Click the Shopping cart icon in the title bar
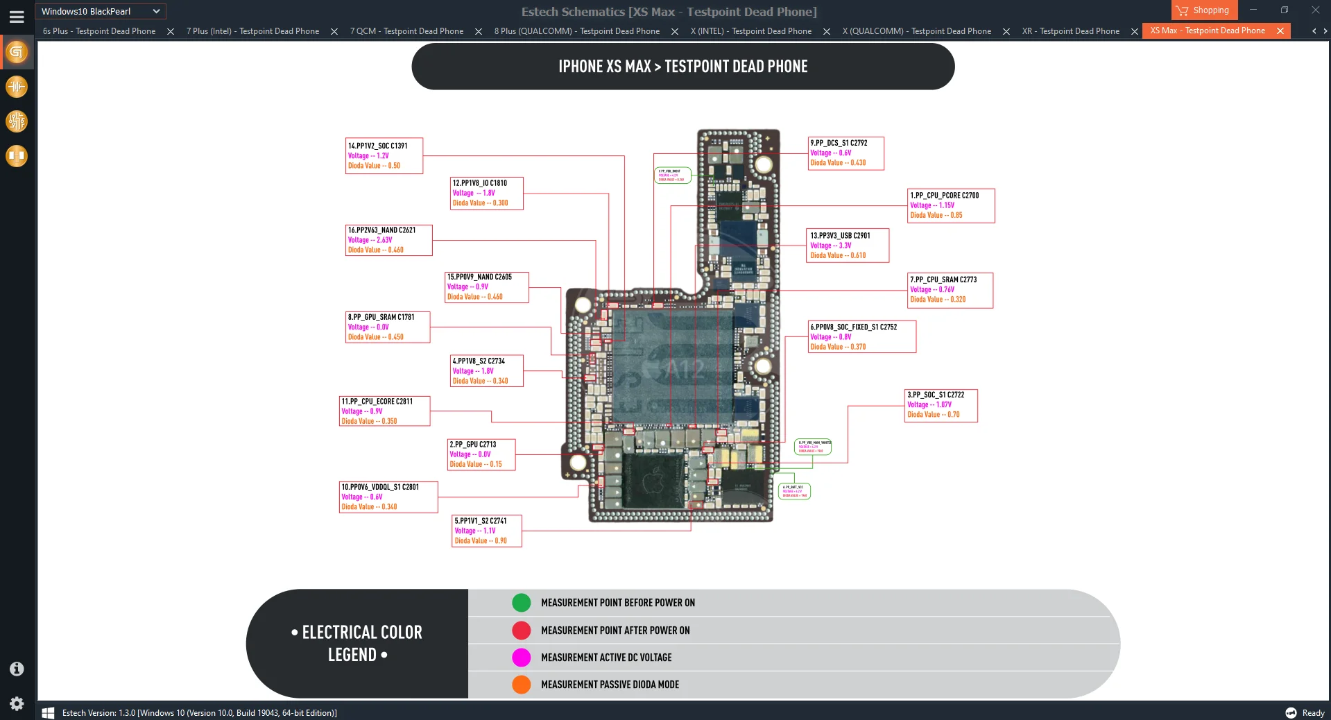This screenshot has width=1331, height=720. tap(1181, 10)
